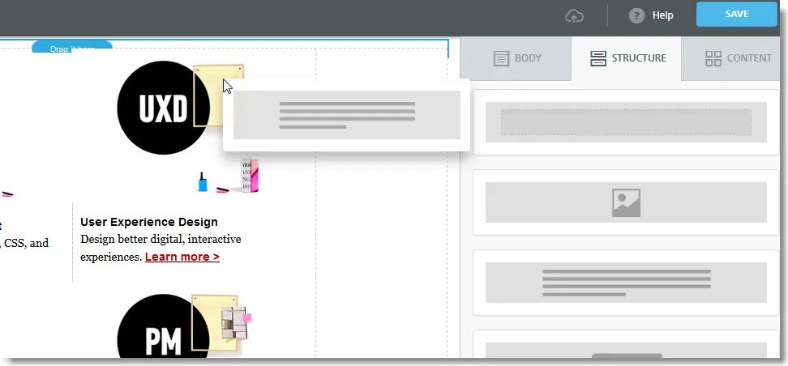Click the 'Drag it here' drop label
The image size is (788, 366).
click(72, 49)
